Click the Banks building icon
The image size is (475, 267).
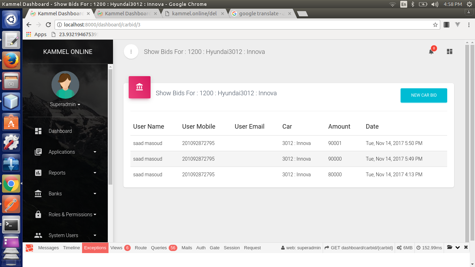pyautogui.click(x=38, y=194)
